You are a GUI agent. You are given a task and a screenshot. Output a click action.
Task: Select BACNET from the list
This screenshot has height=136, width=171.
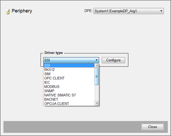click(x=69, y=99)
